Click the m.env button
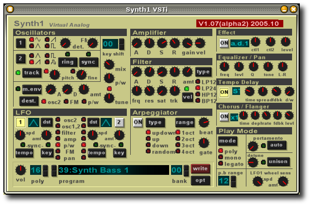The image size is (311, 206). 32,89
